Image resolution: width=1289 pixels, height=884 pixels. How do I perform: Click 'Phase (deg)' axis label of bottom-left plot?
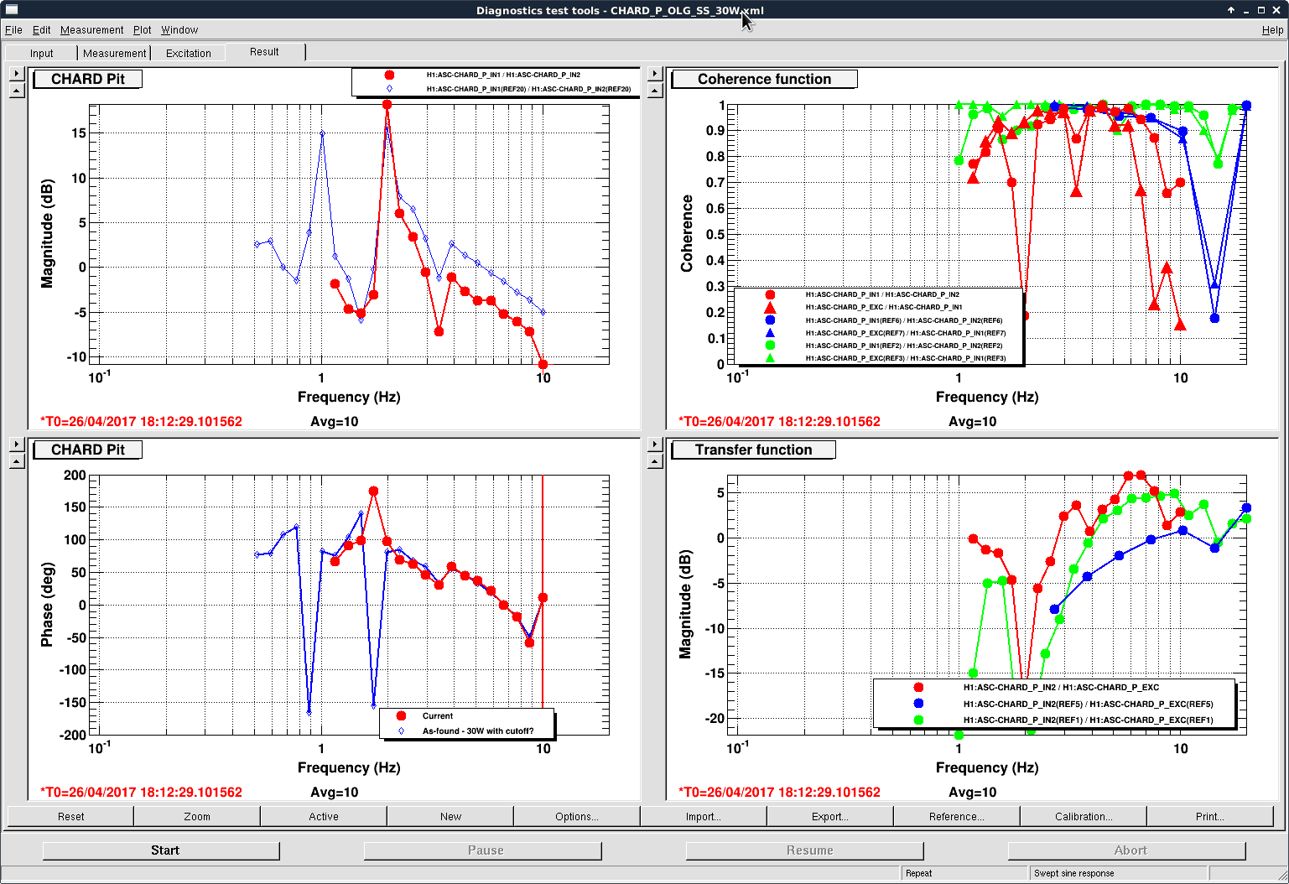(47, 605)
